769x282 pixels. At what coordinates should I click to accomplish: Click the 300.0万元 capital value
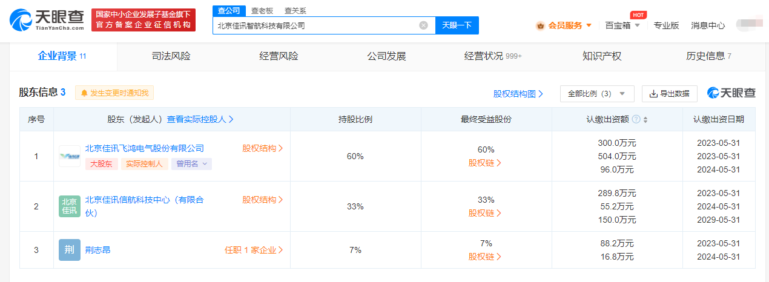click(x=617, y=143)
